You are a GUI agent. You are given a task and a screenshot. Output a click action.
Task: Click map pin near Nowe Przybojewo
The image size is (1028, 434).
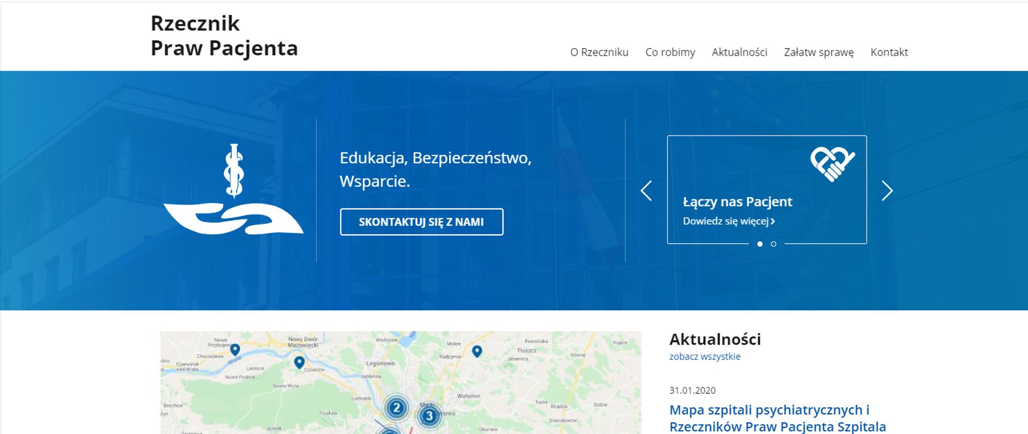click(235, 350)
